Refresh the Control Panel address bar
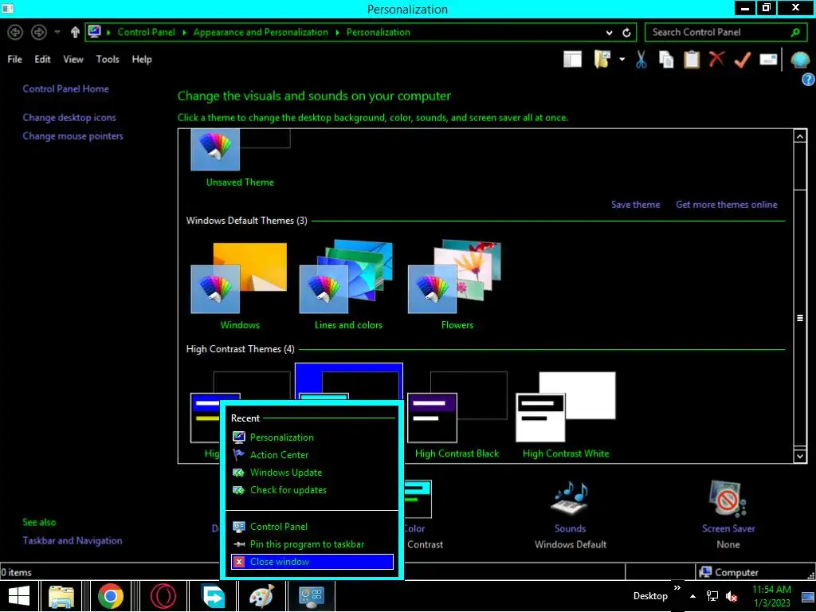Screen dimensions: 816x612 pos(626,32)
